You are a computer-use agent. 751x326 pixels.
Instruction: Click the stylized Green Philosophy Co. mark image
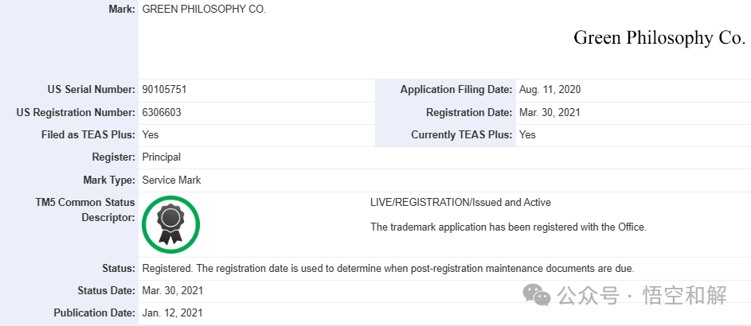[659, 38]
